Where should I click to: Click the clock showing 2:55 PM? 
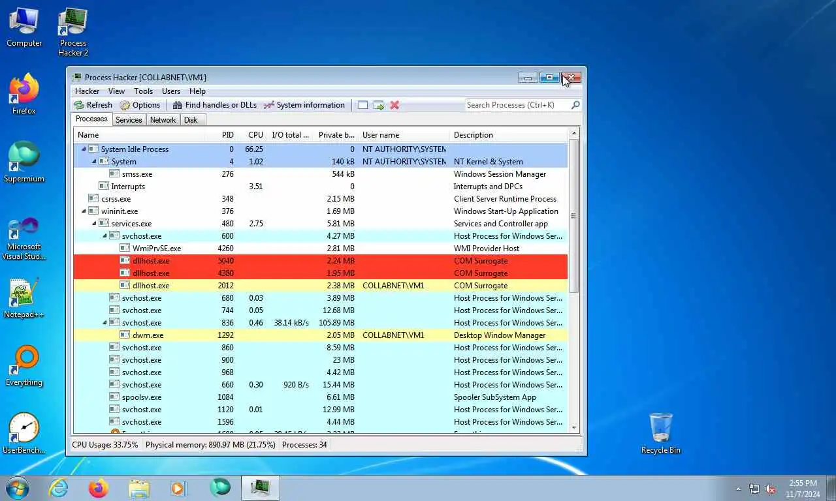(x=803, y=483)
